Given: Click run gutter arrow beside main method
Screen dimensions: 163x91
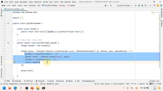Looking at the screenshot, I should [x=8, y=43].
